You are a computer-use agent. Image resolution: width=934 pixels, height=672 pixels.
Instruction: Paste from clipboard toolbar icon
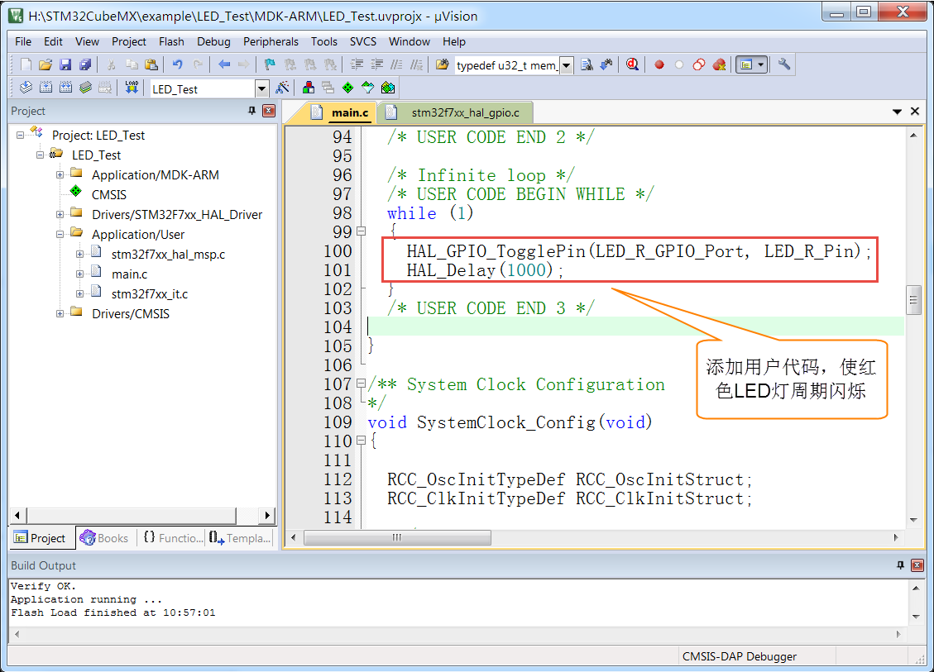pos(151,64)
